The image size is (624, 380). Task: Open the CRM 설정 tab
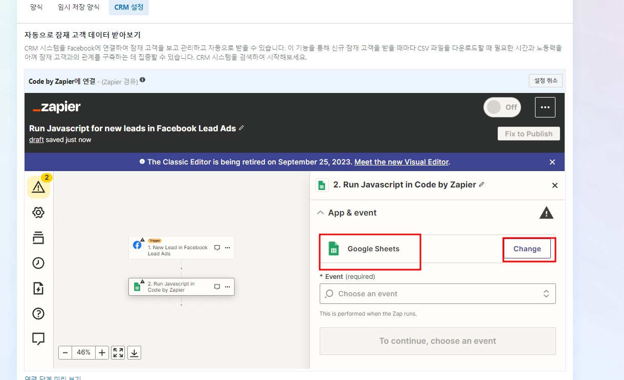[128, 7]
